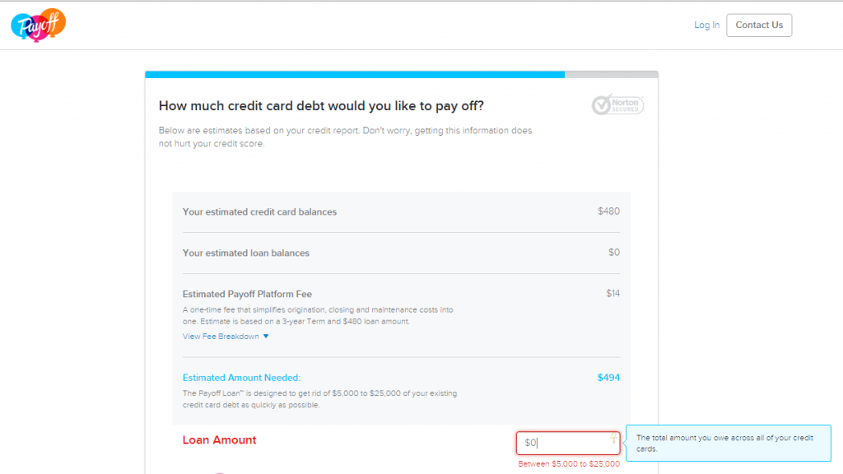The width and height of the screenshot is (843, 474).
Task: Click the credit card debt tooltip
Action: click(x=729, y=444)
